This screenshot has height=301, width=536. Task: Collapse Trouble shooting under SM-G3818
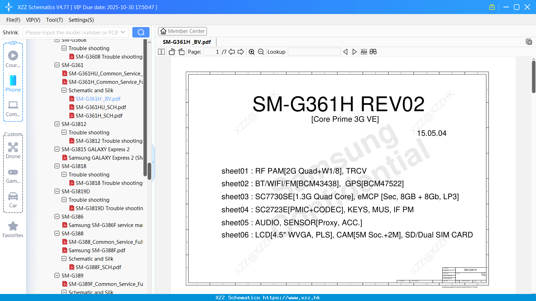coord(64,174)
